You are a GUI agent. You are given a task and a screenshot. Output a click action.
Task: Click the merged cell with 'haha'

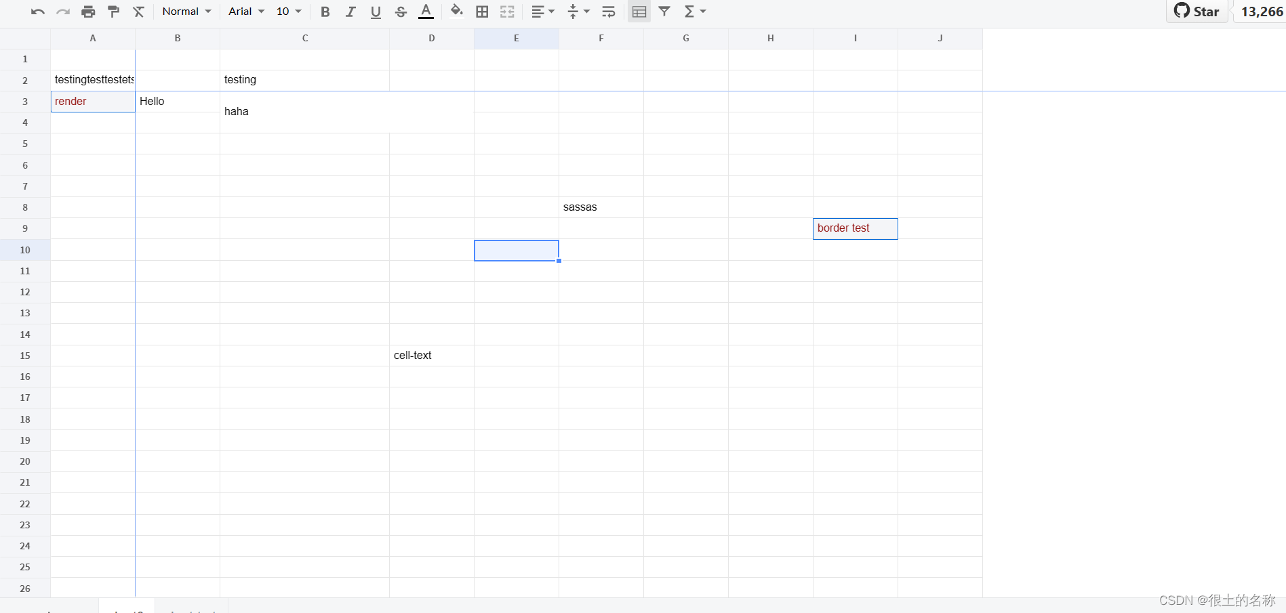click(347, 112)
